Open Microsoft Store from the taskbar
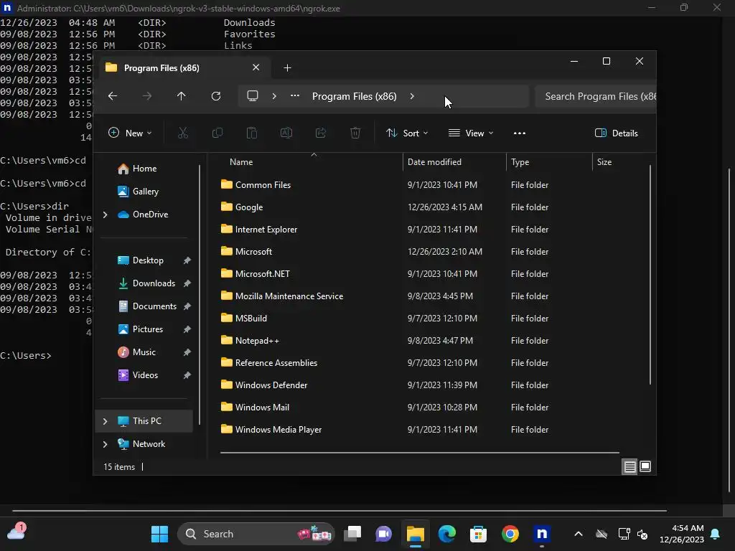The image size is (735, 551). (x=478, y=534)
